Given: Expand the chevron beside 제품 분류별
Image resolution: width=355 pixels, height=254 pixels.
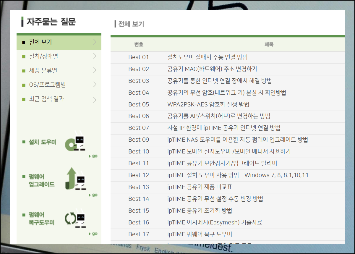Looking at the screenshot, I should [95, 70].
